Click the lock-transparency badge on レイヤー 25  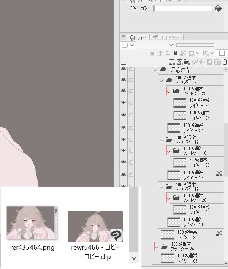click(x=219, y=233)
